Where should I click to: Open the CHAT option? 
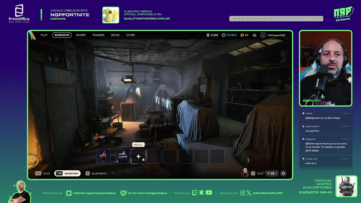coord(260,173)
